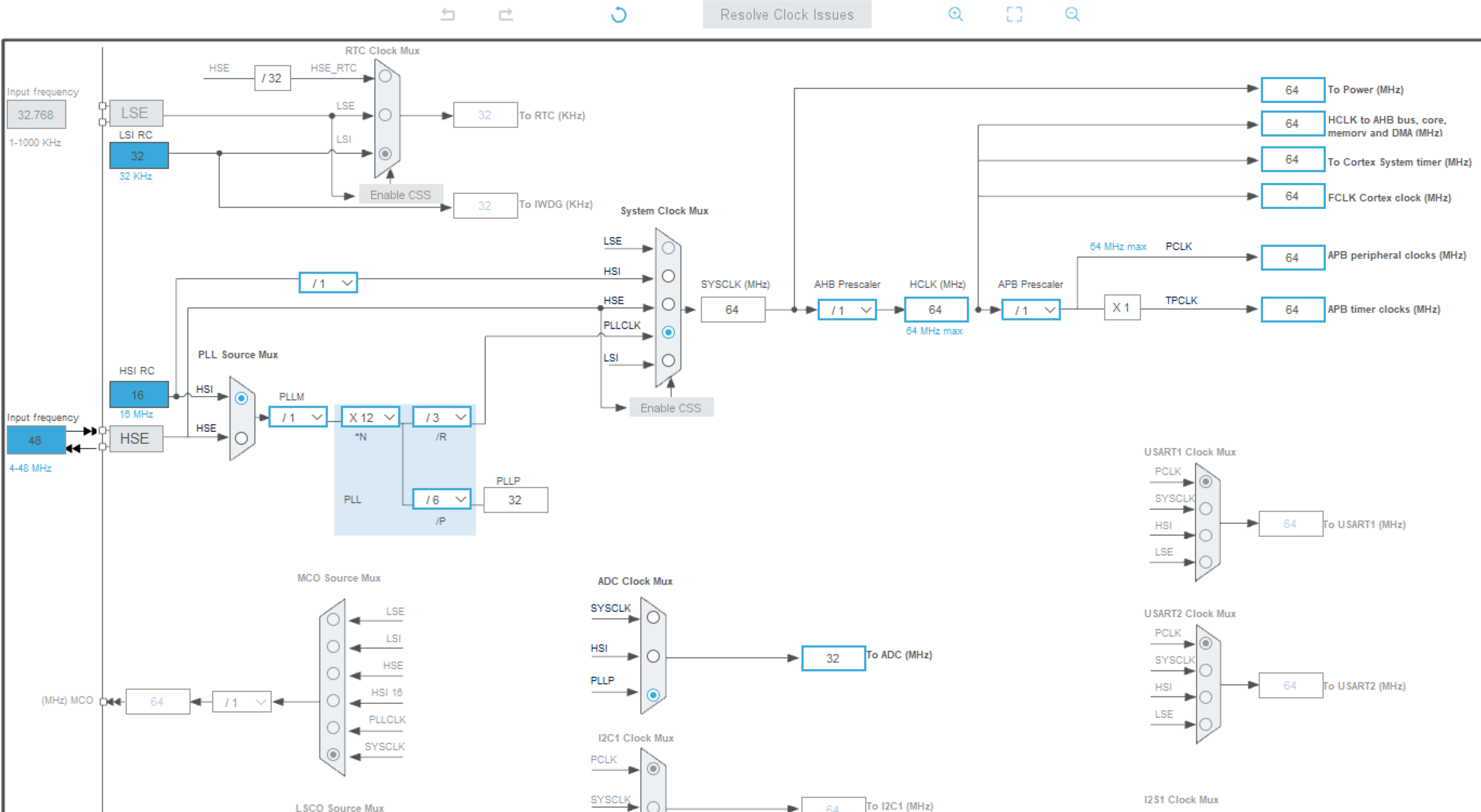Reset clock configuration using the refresh icon
The image size is (1481, 812).
click(618, 14)
